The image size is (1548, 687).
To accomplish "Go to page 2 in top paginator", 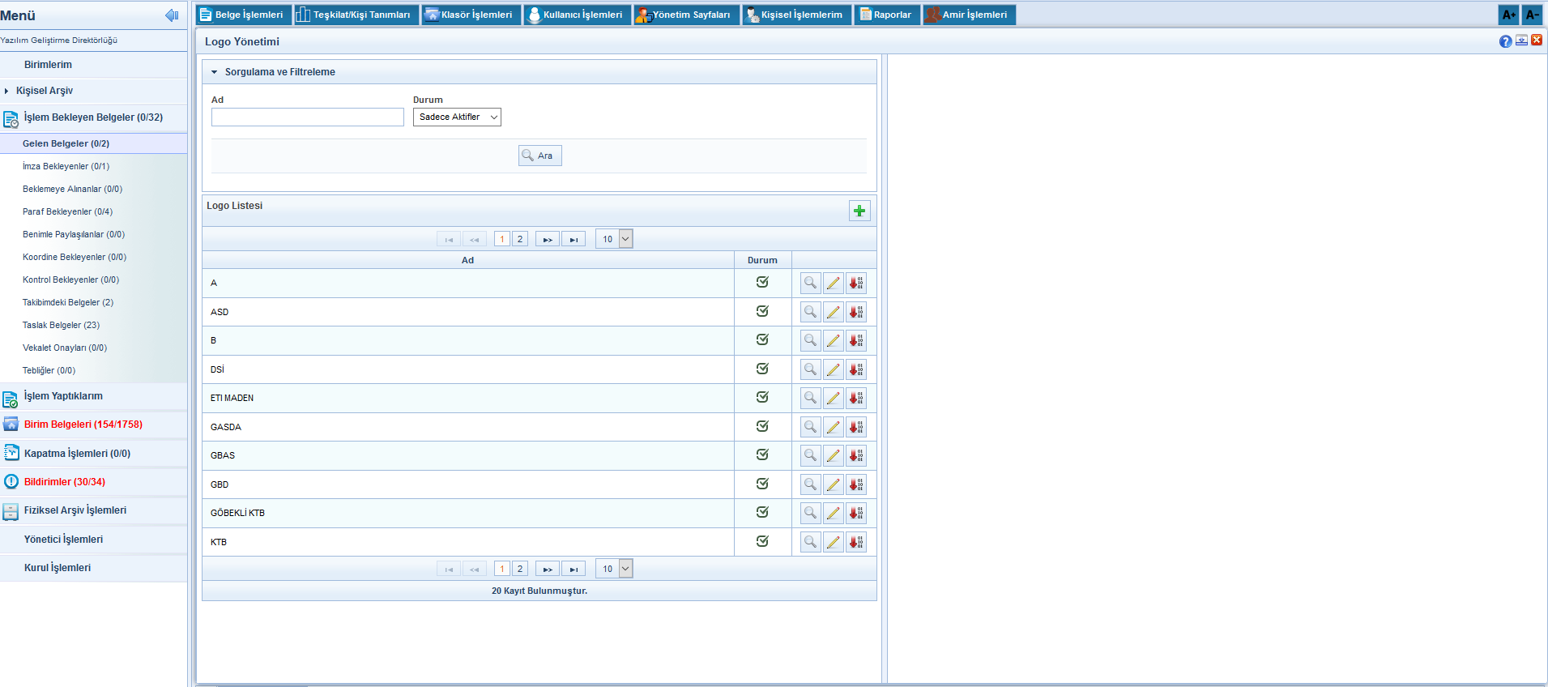I will click(520, 239).
